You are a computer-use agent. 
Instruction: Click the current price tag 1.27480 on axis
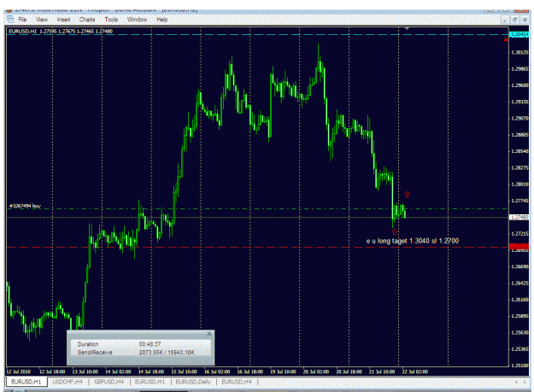pyautogui.click(x=519, y=217)
